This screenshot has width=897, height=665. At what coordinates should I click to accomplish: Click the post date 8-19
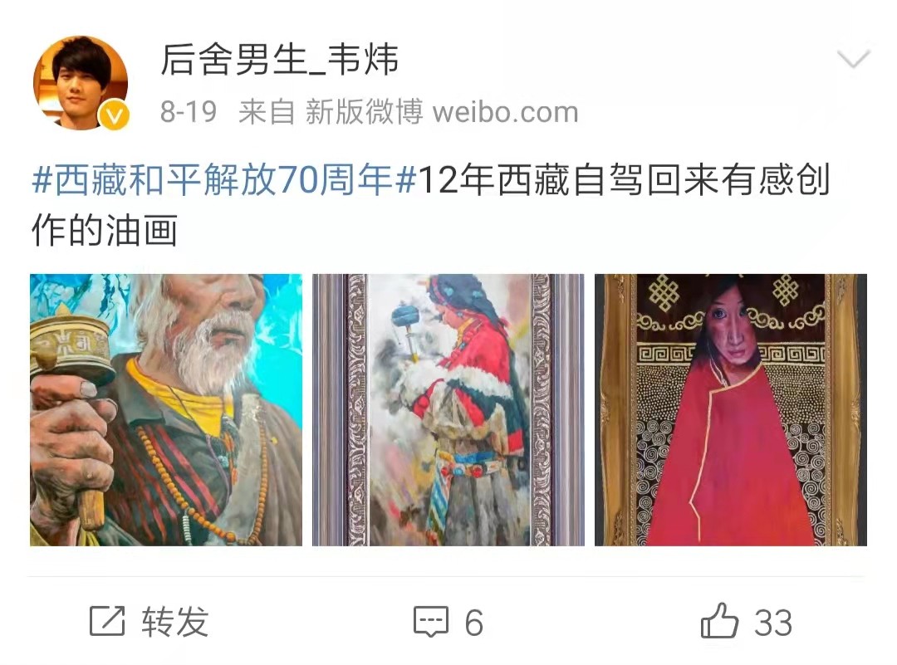(189, 111)
